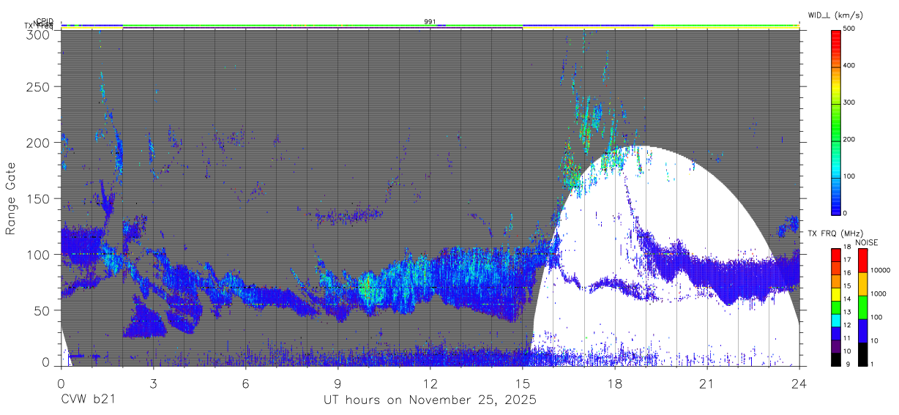Click the '3' tick on the UT hours axis

click(x=154, y=384)
